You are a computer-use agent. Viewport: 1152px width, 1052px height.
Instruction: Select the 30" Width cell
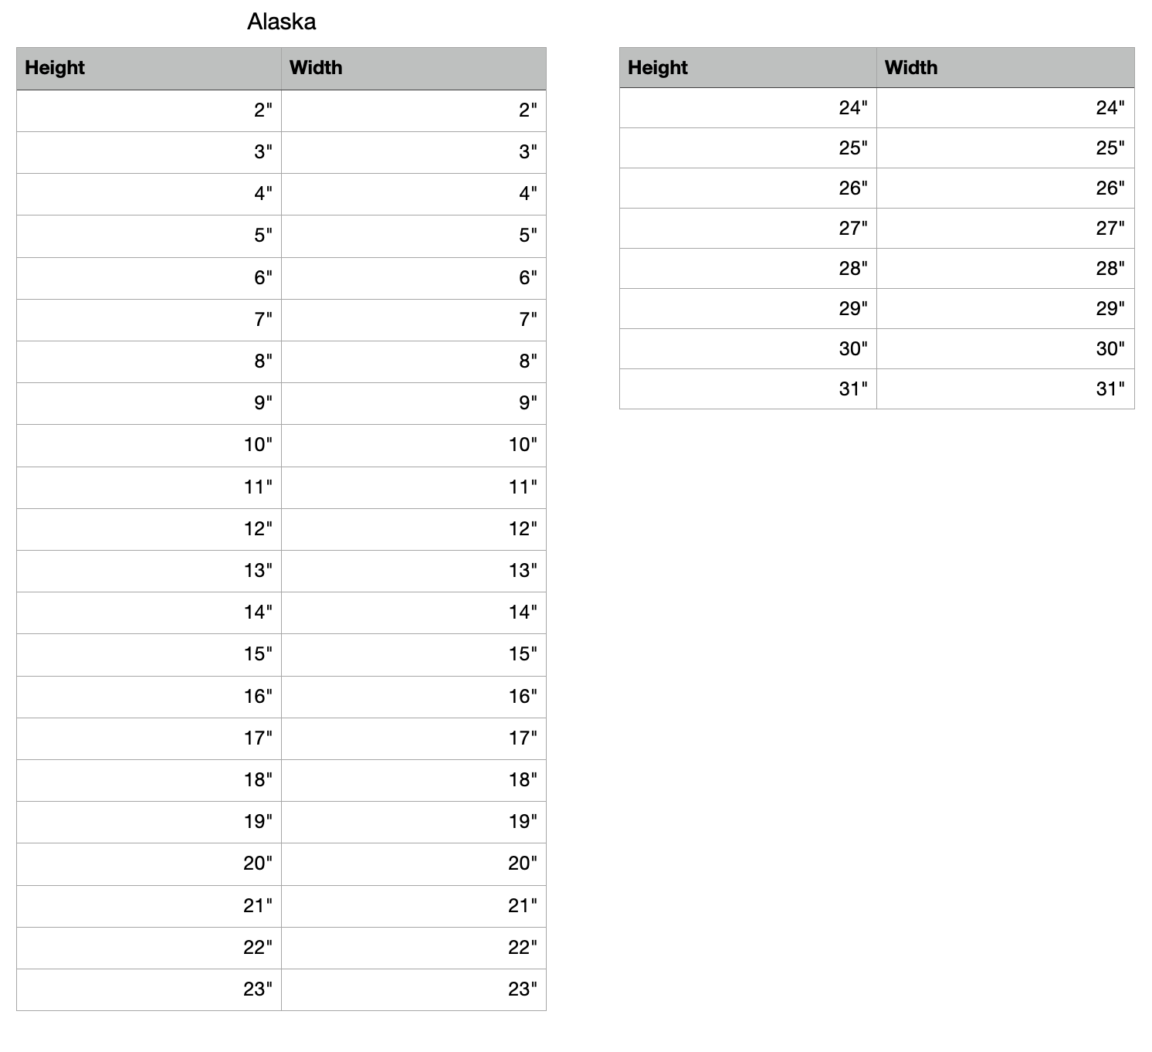point(1005,349)
